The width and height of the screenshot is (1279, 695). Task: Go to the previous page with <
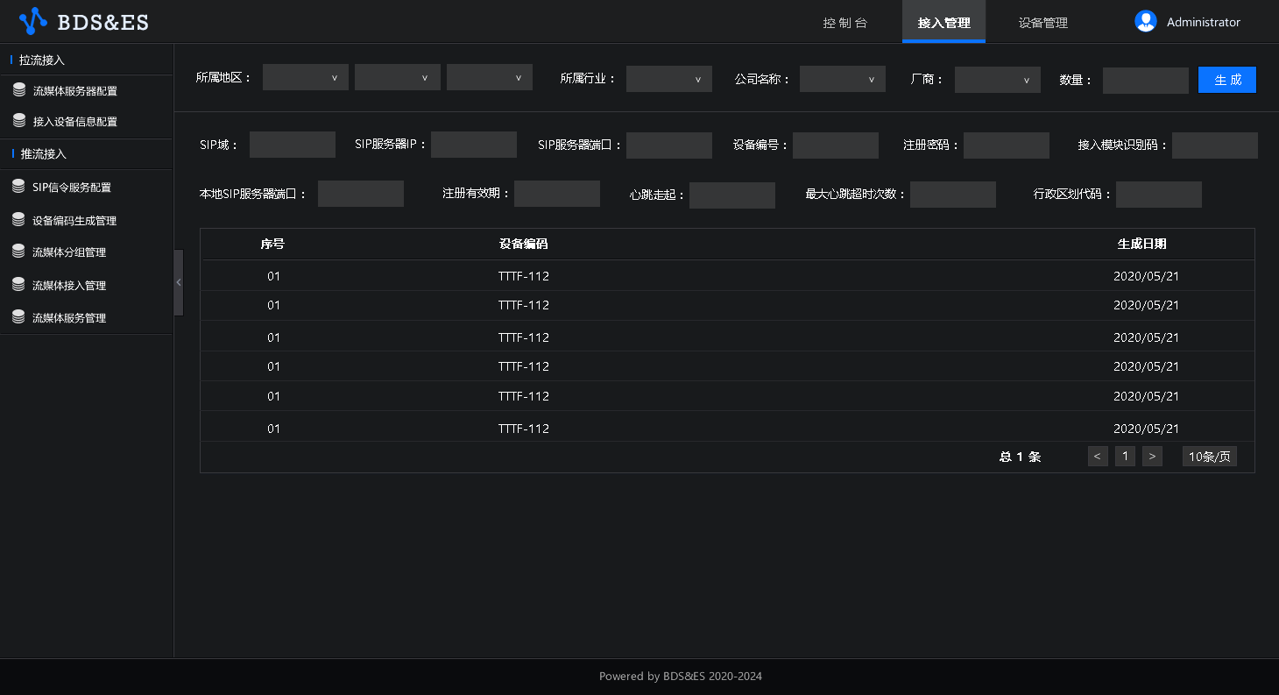(1098, 456)
